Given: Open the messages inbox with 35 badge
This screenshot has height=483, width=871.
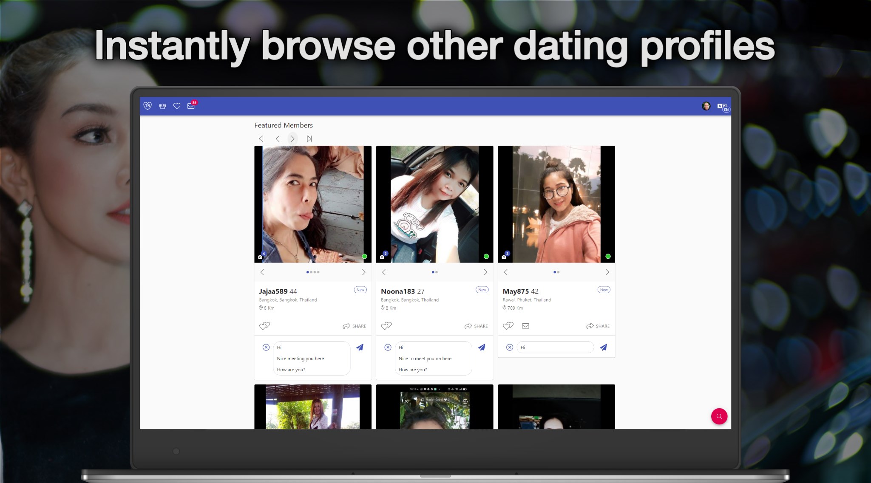Looking at the screenshot, I should [x=191, y=106].
